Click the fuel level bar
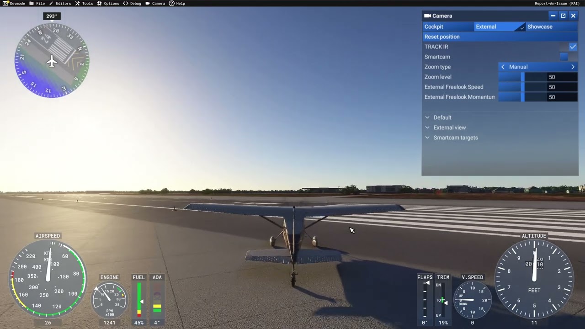This screenshot has width=585, height=329. 139,300
